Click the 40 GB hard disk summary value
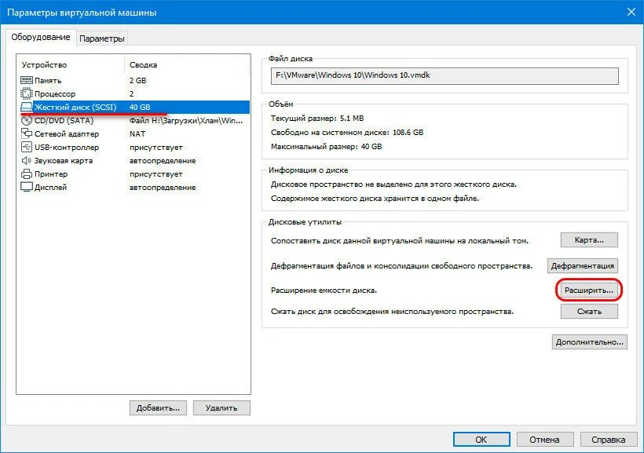This screenshot has height=453, width=644. click(140, 108)
